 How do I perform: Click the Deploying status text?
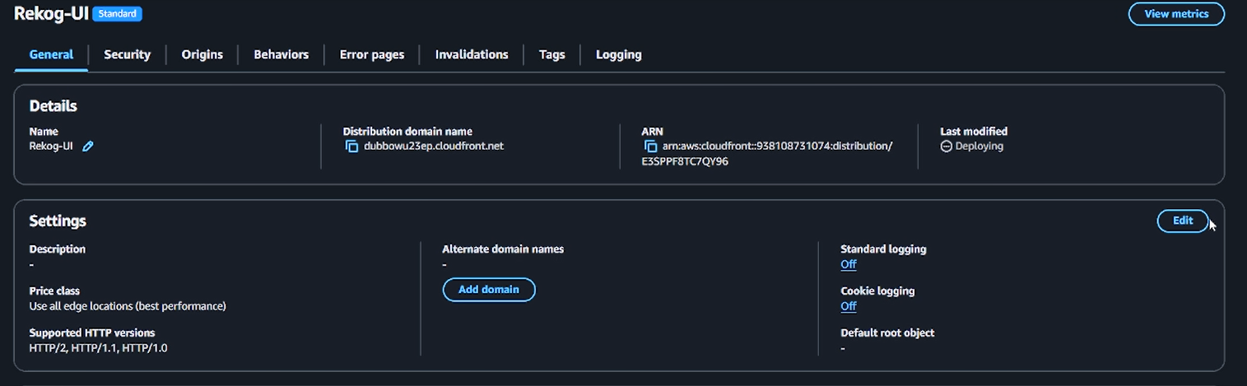coord(979,146)
